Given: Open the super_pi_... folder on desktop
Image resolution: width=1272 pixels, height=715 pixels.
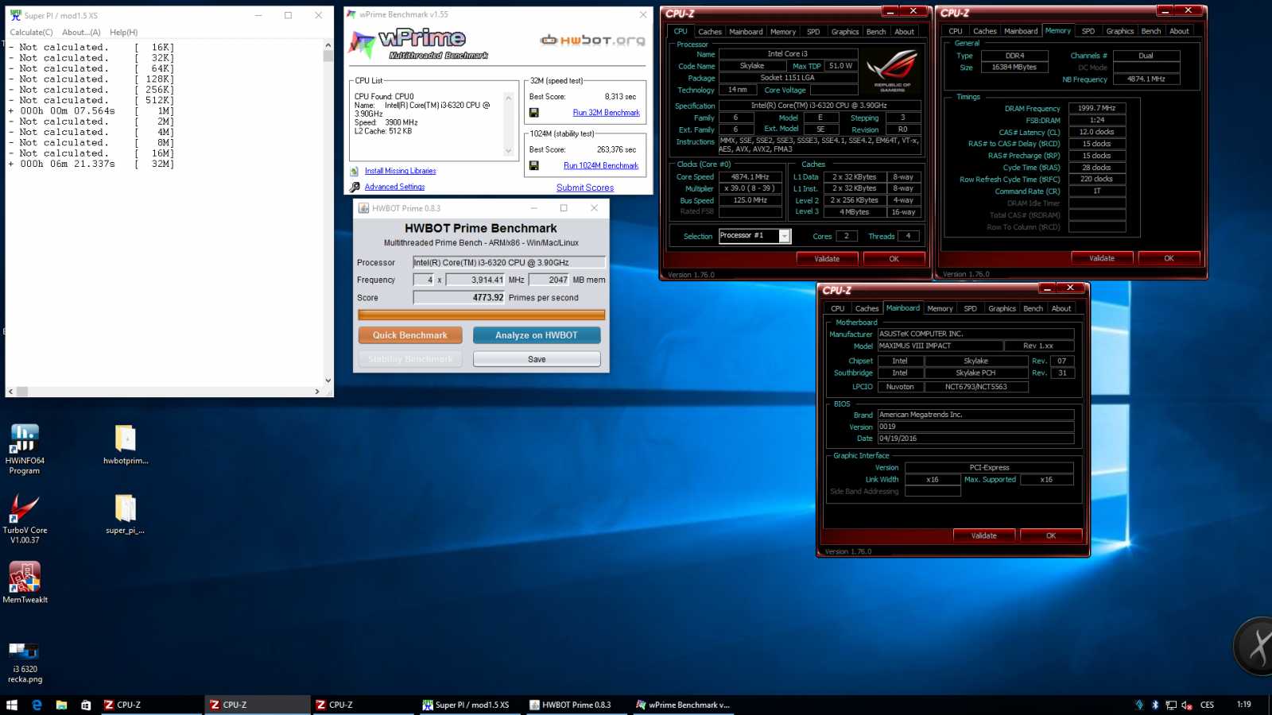Looking at the screenshot, I should (126, 514).
